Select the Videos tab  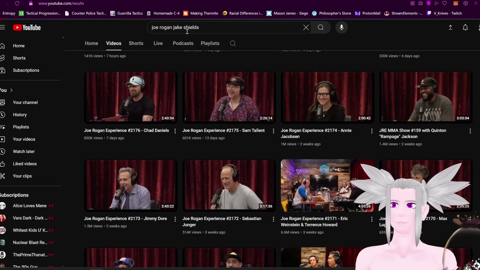pyautogui.click(x=114, y=43)
